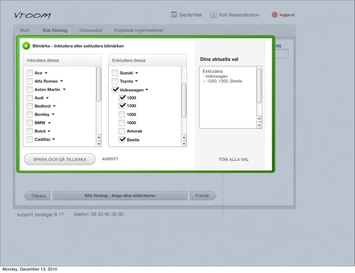The image size is (355, 273).
Task: Expand the BMW models arrow
Action: point(49,123)
